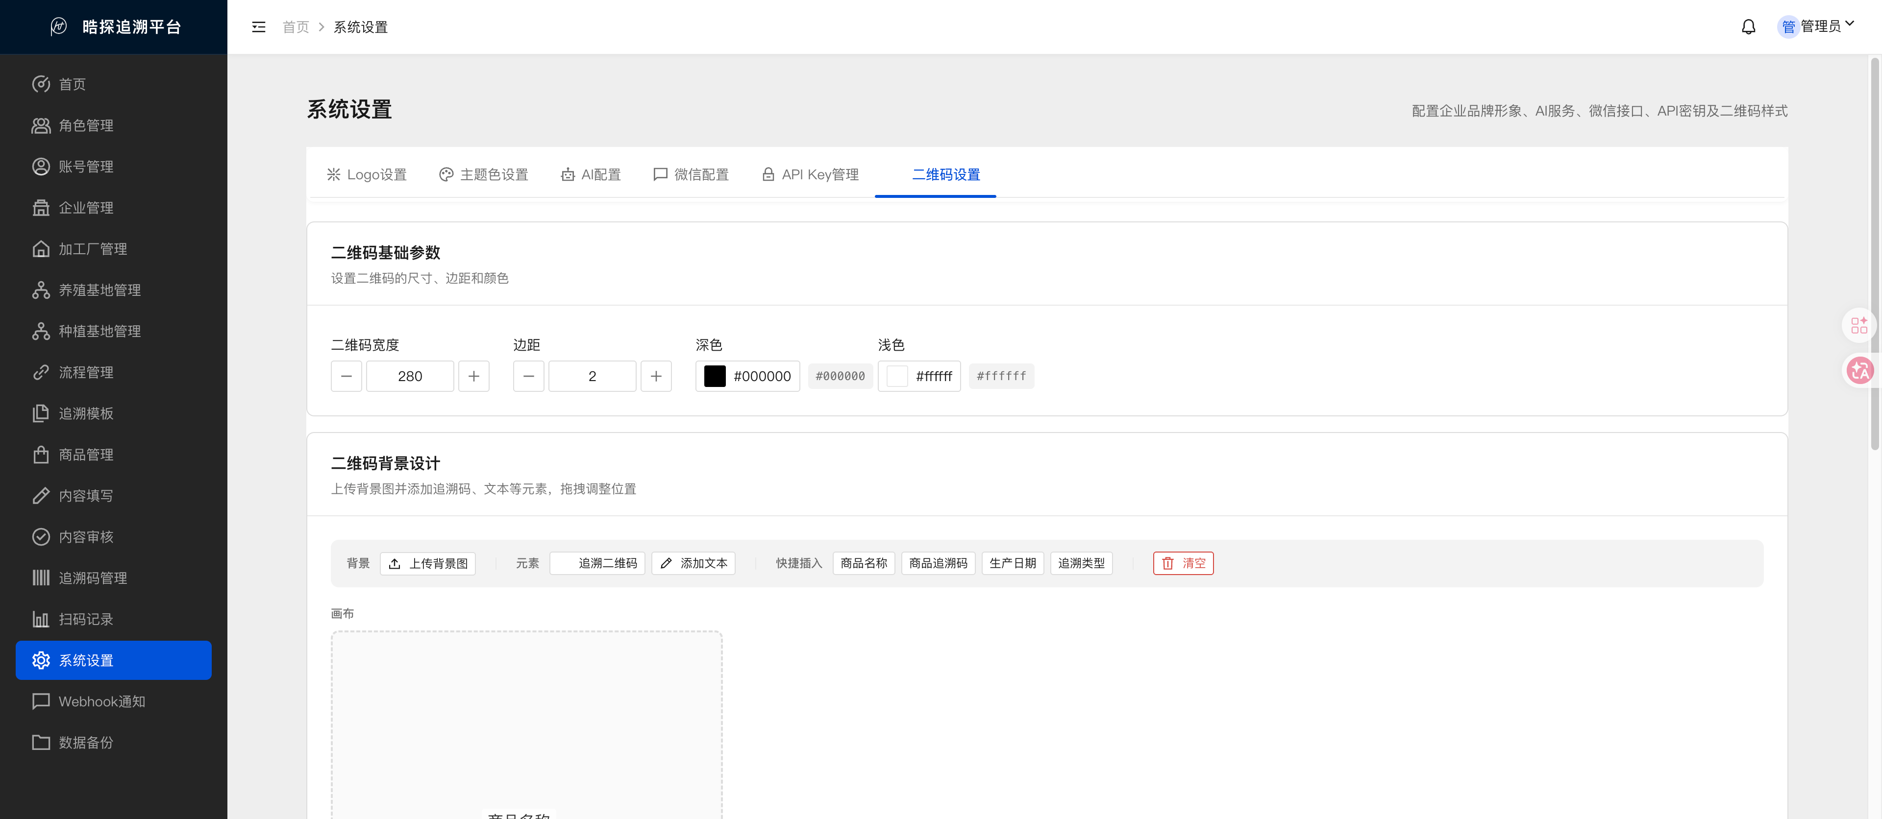Screen dimensions: 1882x819
Task: Click the sidebar collapse hamburger icon
Action: tap(259, 27)
